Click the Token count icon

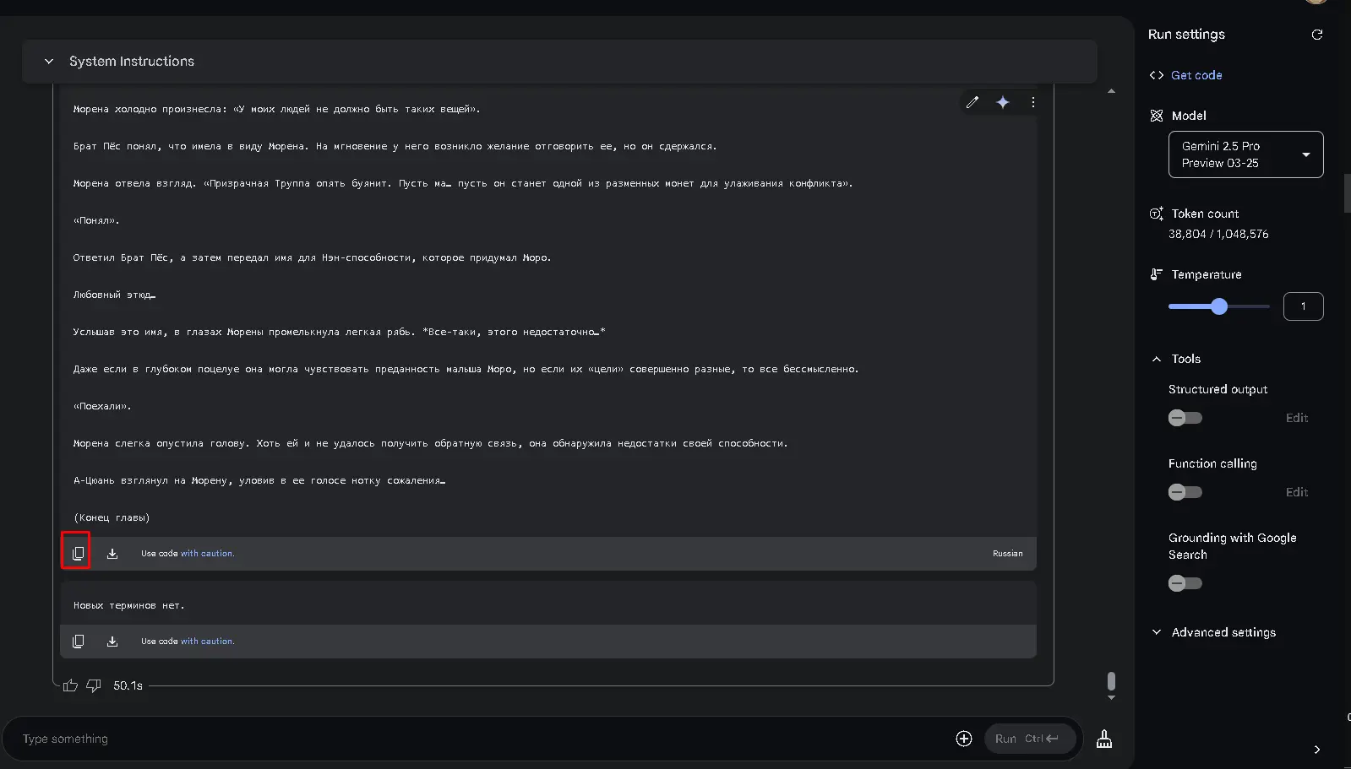[x=1157, y=214]
